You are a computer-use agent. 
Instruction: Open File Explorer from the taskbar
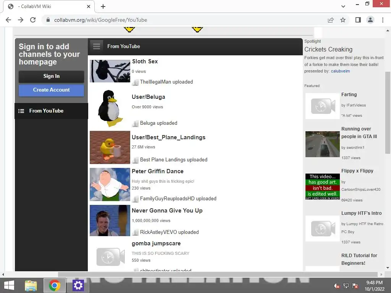tap(31, 285)
